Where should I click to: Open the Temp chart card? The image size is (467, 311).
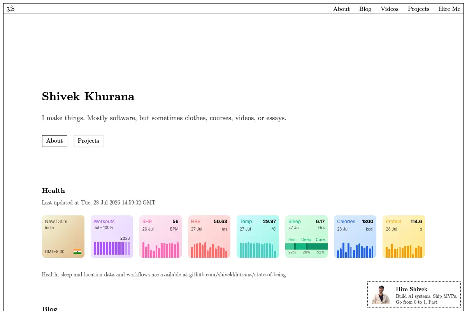258,236
